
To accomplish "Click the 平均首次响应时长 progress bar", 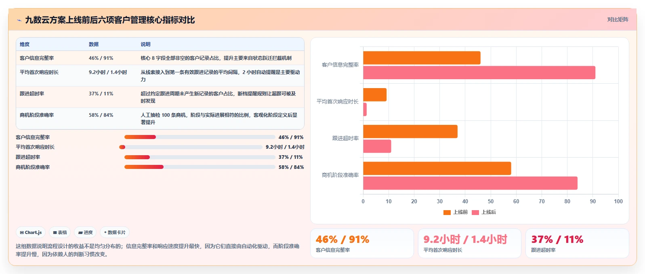I will point(191,147).
